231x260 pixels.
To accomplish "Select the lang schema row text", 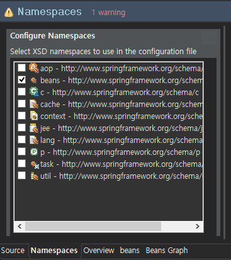I will pyautogui.click(x=121, y=140).
